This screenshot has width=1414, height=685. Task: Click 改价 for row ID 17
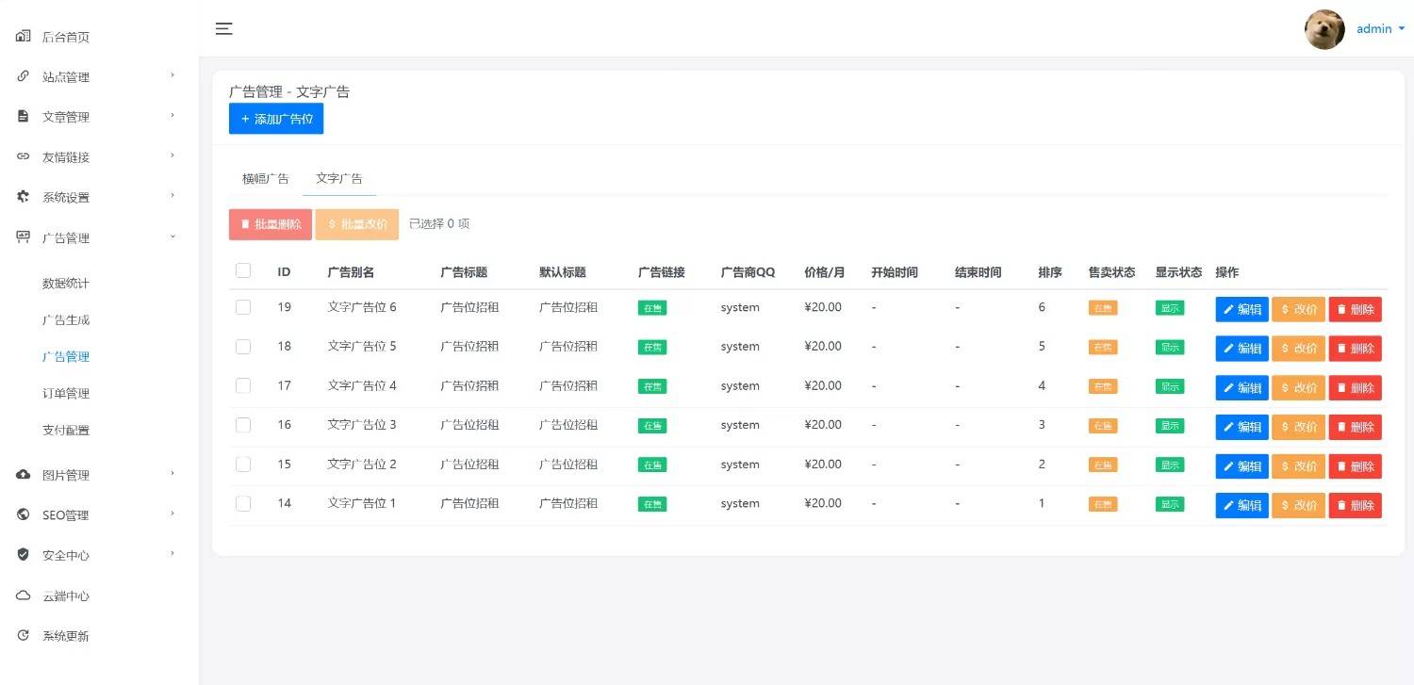[1298, 387]
